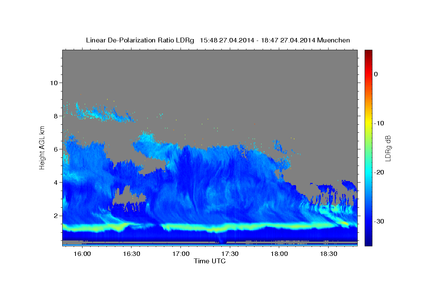Click the 18:30 time tick label
Image resolution: width=442 pixels, height=295 pixels.
329,254
